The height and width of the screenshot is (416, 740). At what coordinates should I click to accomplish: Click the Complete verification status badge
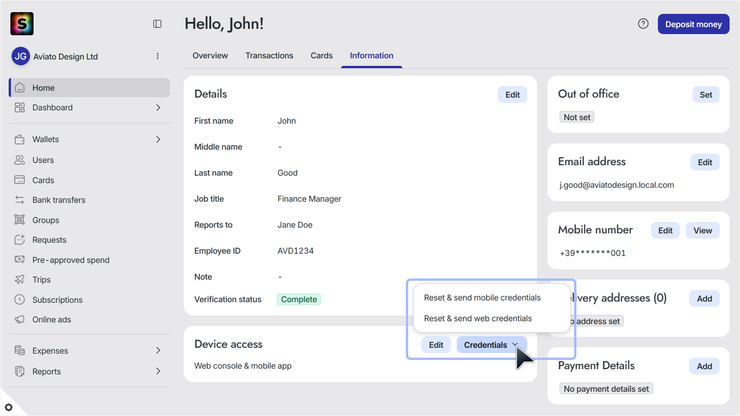pos(299,299)
